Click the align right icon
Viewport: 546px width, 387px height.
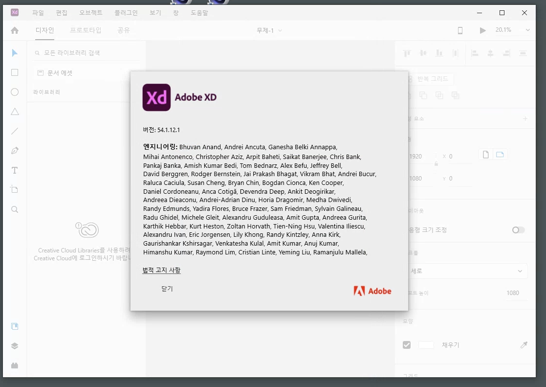point(507,53)
